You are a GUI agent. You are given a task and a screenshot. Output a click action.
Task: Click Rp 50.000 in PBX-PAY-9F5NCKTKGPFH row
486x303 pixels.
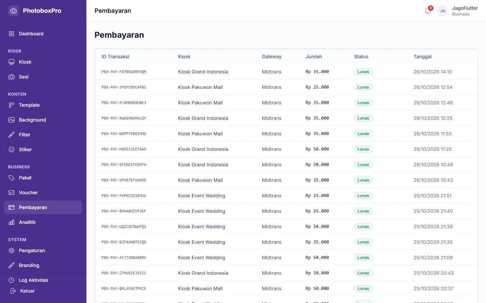[x=317, y=165]
